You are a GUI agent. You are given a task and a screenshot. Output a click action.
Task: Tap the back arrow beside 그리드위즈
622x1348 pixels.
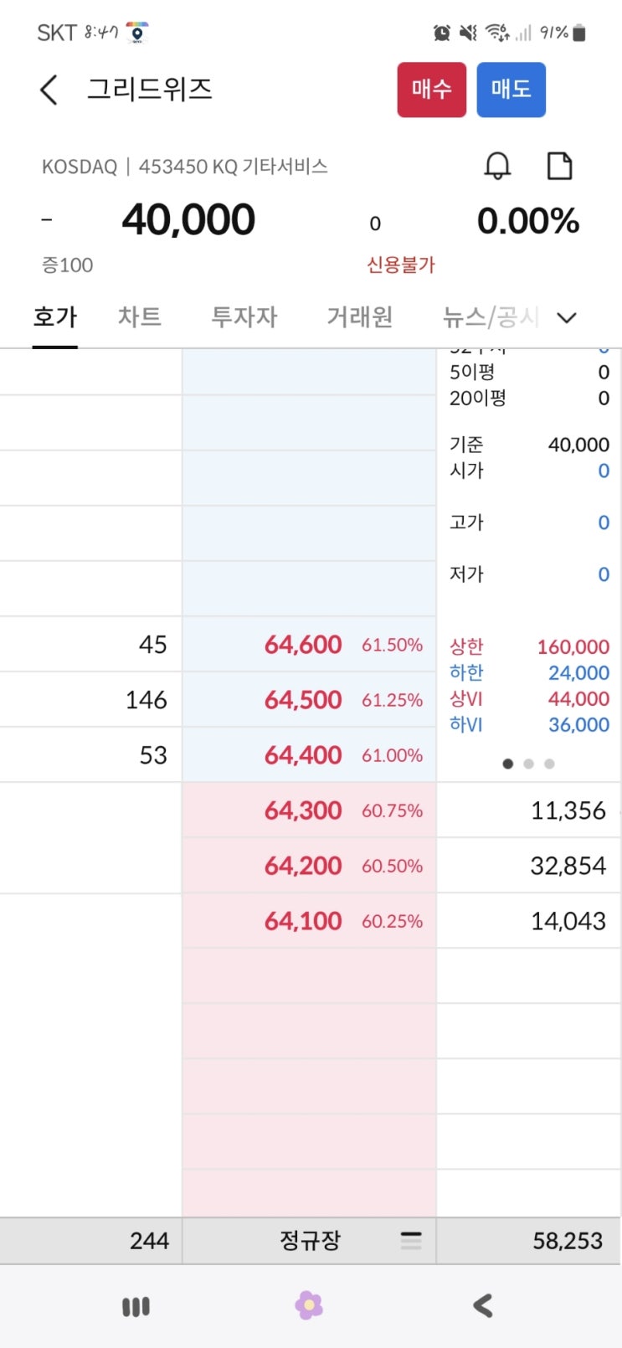(49, 90)
